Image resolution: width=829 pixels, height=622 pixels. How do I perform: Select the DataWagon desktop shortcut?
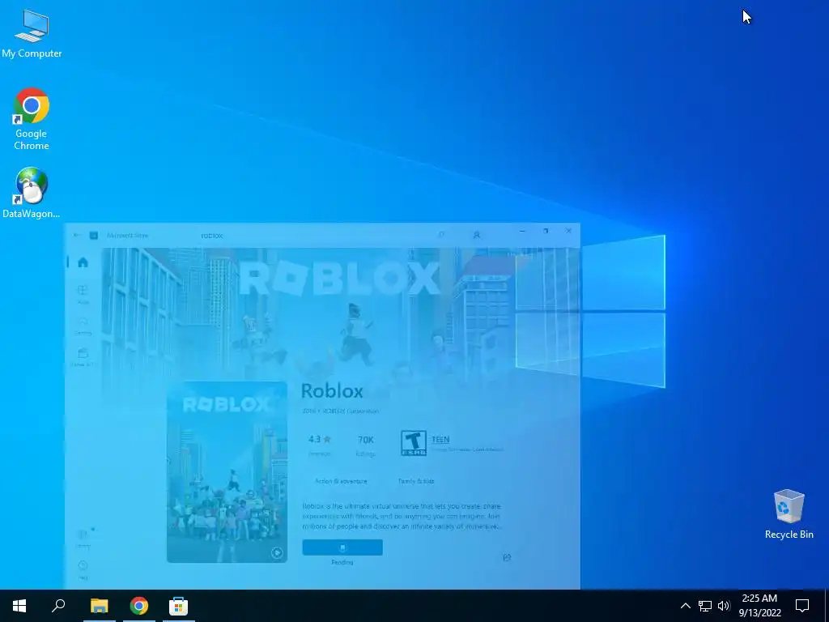pyautogui.click(x=32, y=193)
